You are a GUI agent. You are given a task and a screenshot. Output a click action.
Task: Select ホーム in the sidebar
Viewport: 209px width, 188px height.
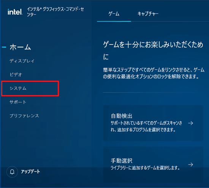[x=20, y=47]
